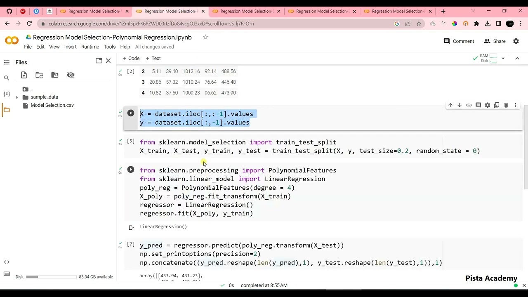The image size is (528, 297).
Task: Click the notebook title to rename
Action: 112,37
